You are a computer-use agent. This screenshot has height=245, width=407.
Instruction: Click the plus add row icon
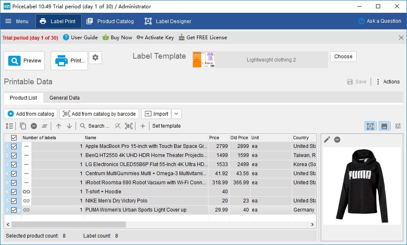[x=143, y=126]
